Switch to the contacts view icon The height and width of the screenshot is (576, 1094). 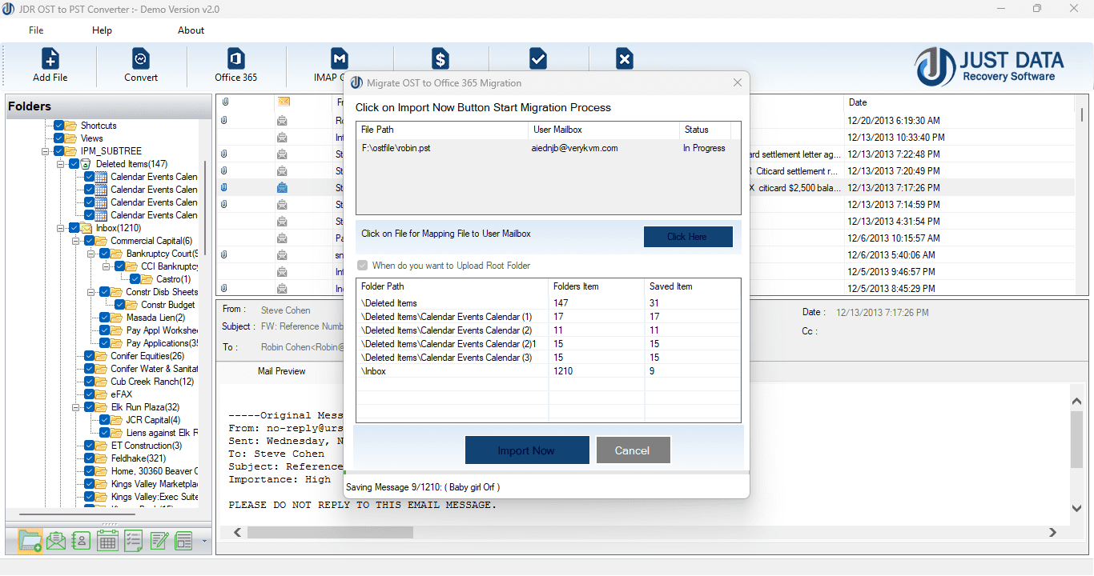click(x=82, y=541)
